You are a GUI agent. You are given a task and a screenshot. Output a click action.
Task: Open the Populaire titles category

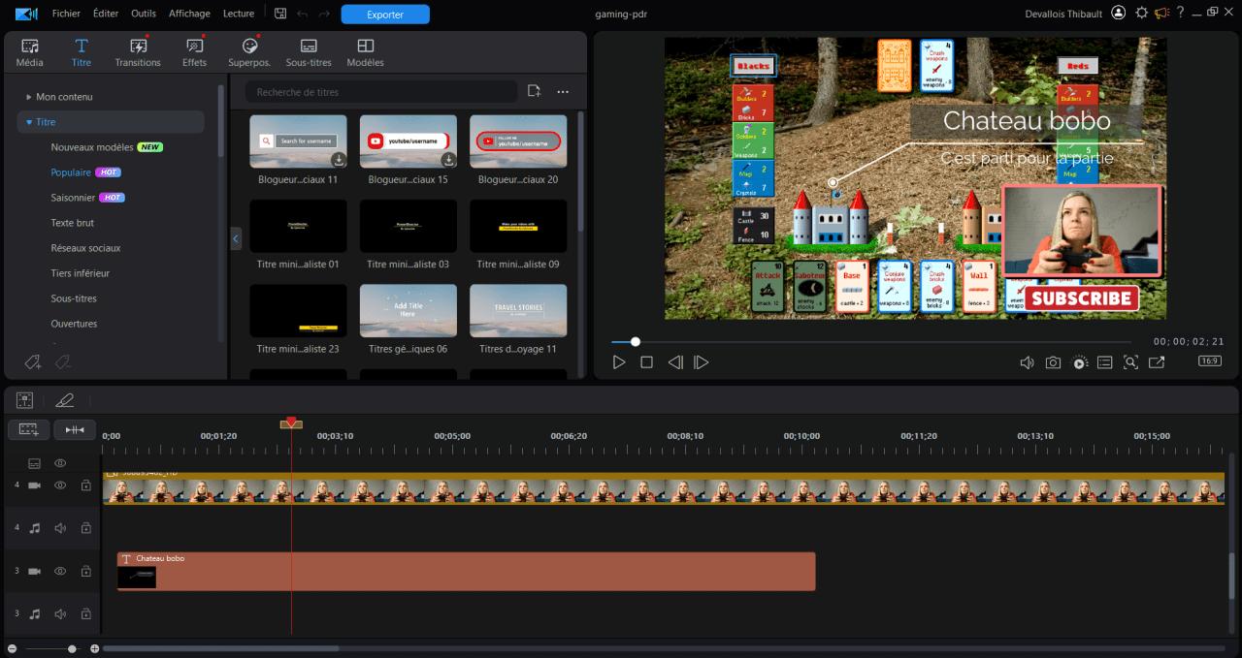[x=80, y=172]
